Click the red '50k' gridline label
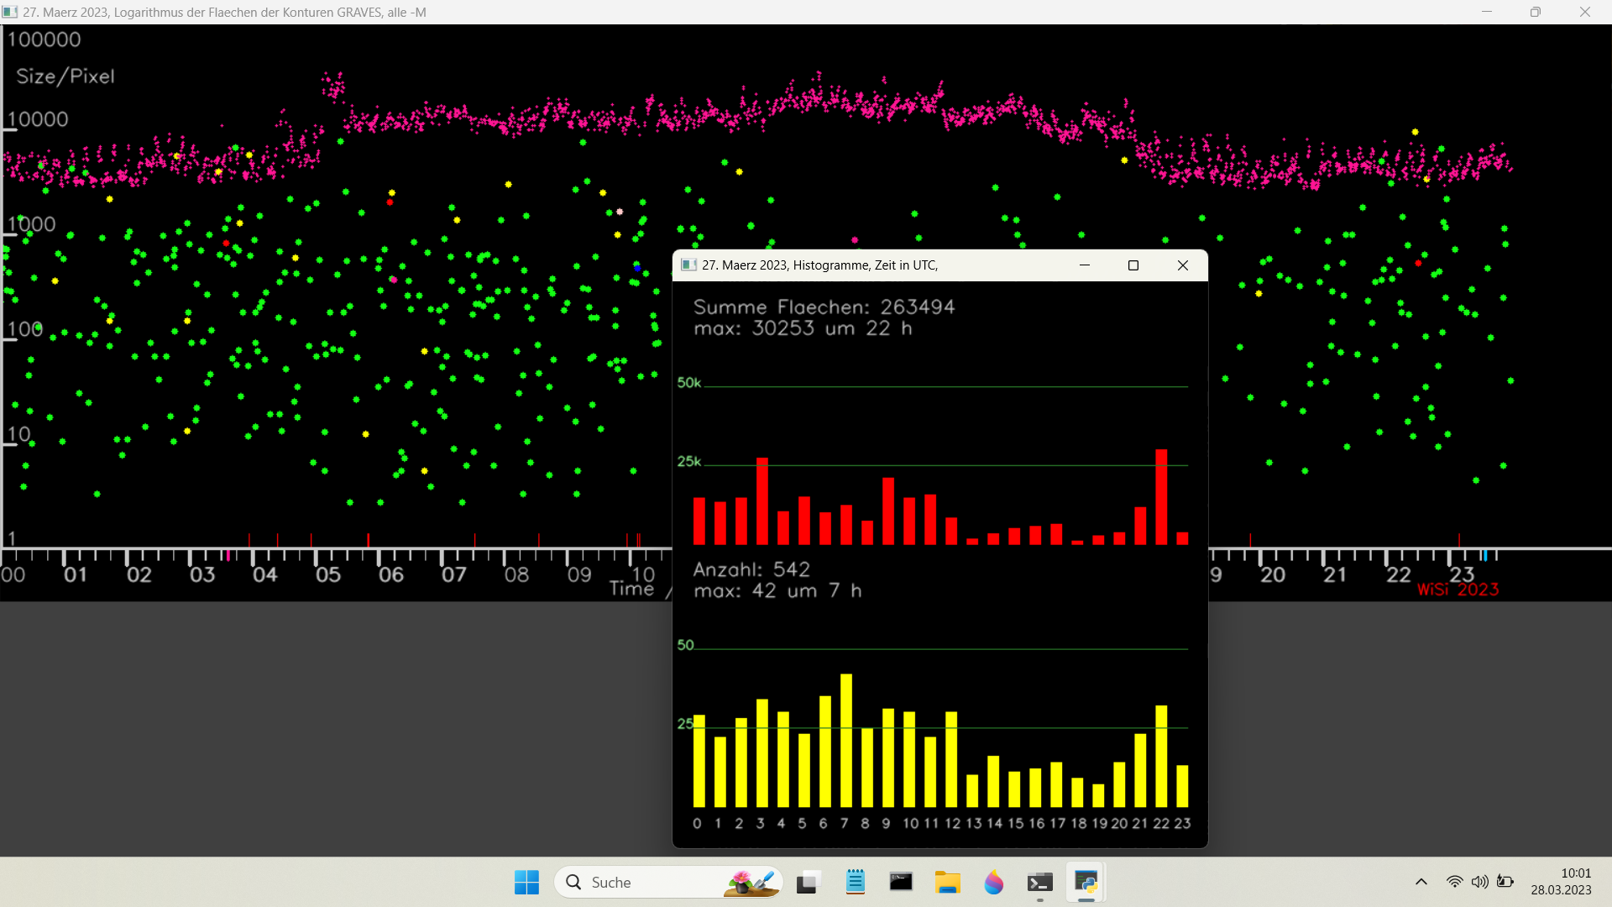Image resolution: width=1612 pixels, height=907 pixels. (689, 383)
